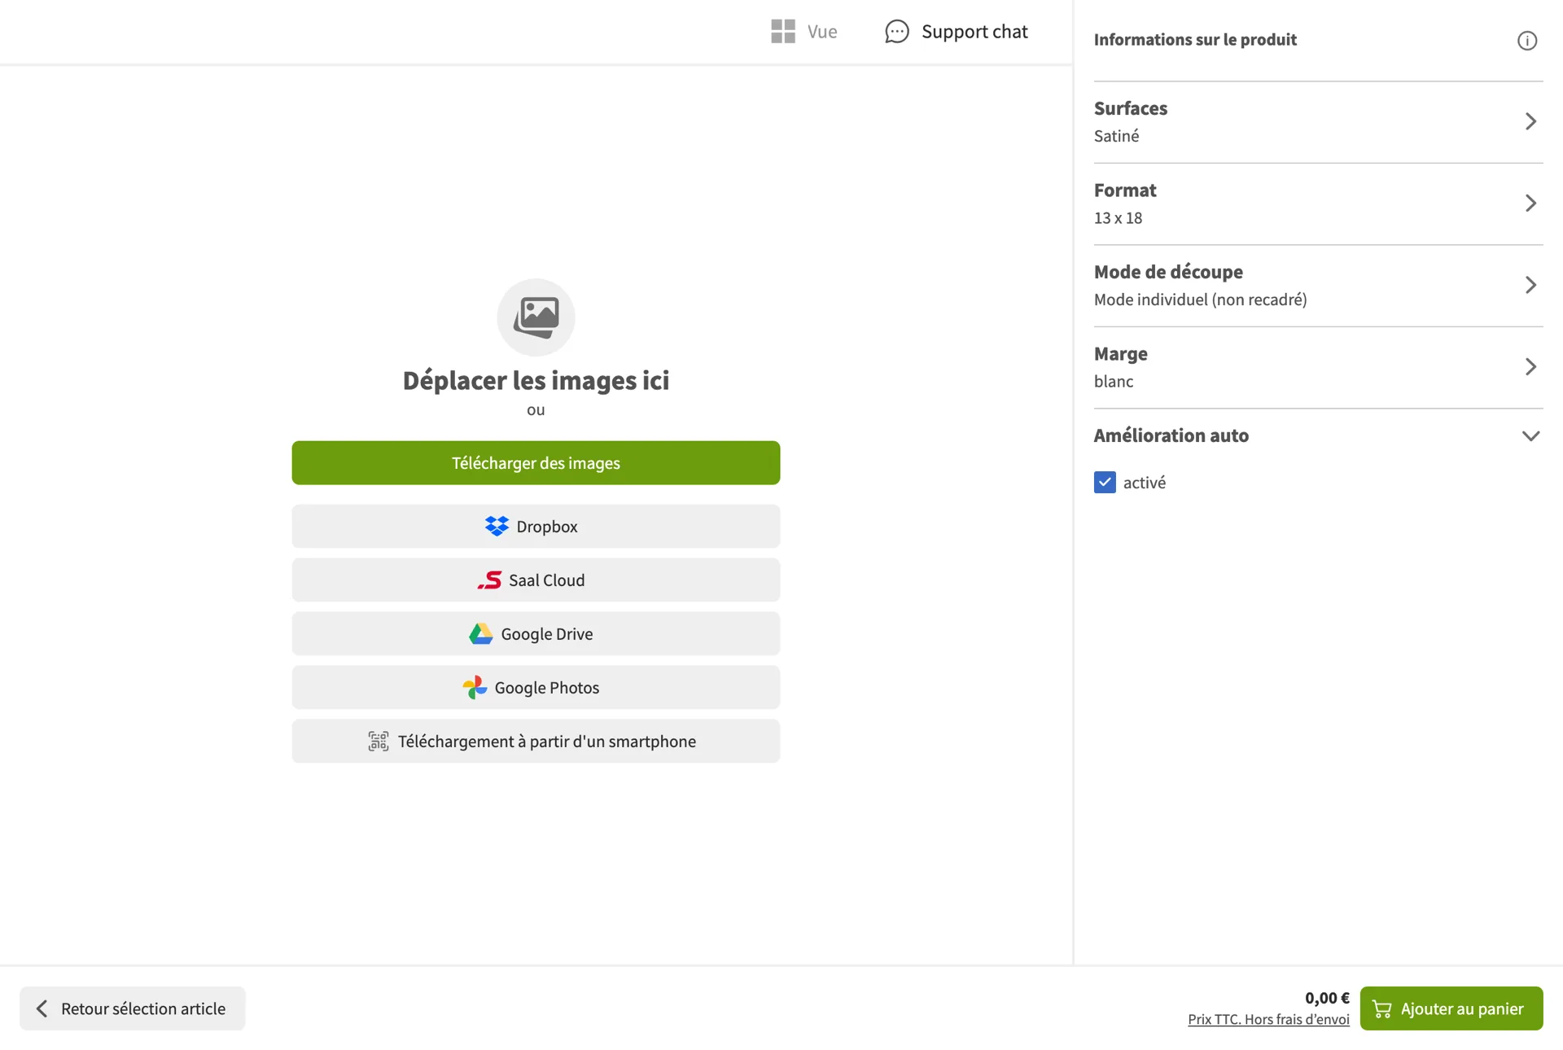Click the Amélioration auto heading
This screenshot has width=1563, height=1050.
pos(1171,435)
